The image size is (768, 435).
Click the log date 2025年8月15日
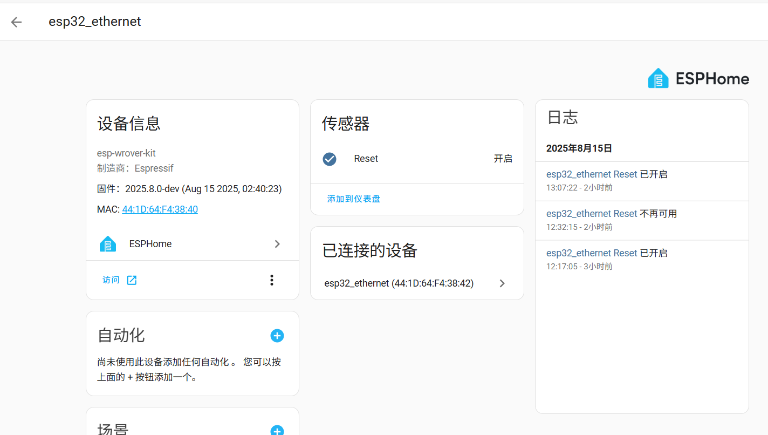[579, 148]
